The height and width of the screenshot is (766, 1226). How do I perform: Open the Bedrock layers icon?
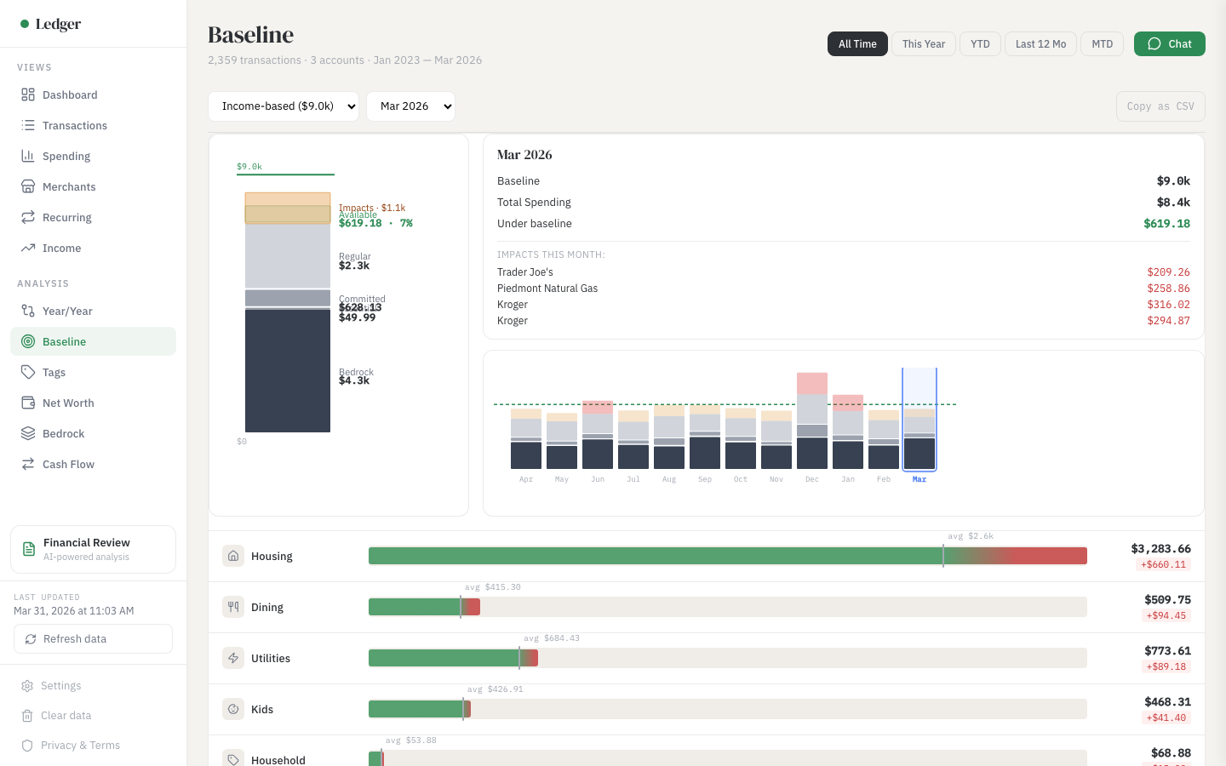tap(26, 433)
